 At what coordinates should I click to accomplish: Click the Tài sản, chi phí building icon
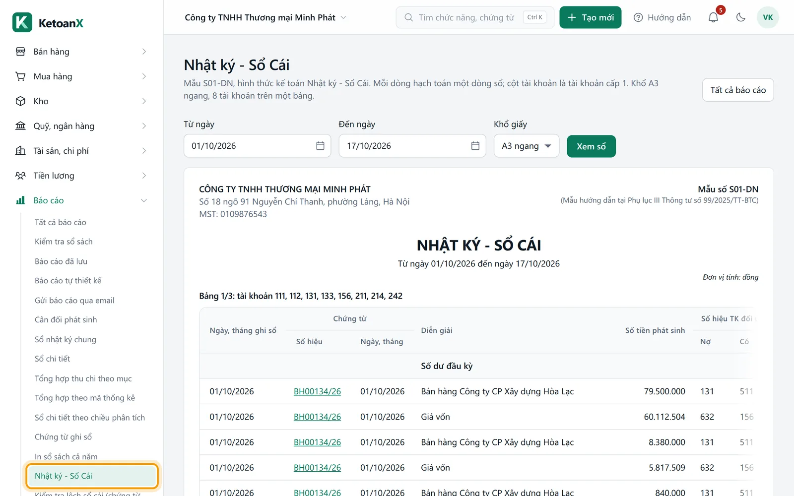[20, 151]
